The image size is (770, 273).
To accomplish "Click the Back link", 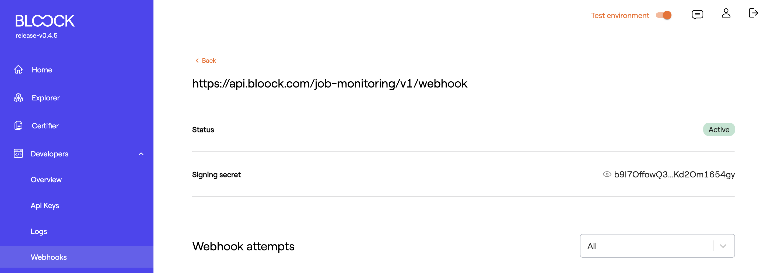I will (205, 60).
